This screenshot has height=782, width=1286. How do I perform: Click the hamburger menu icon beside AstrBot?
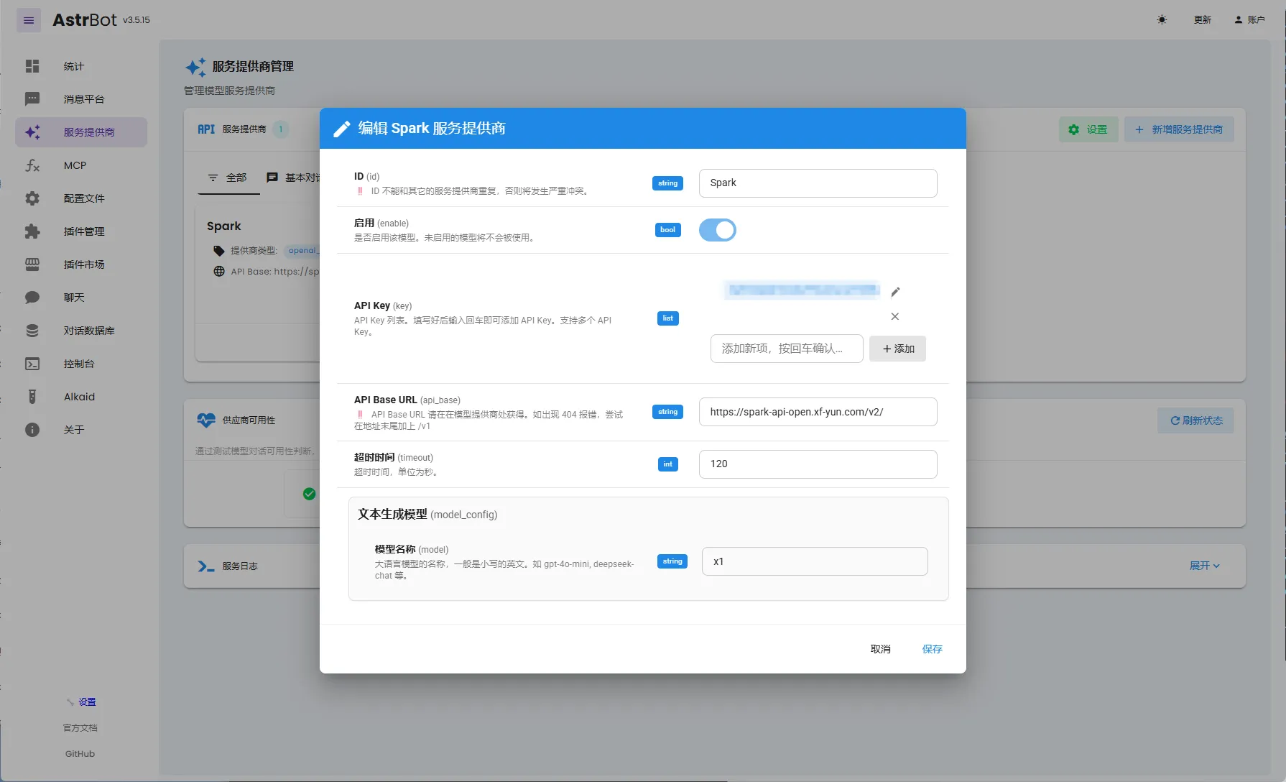[29, 20]
